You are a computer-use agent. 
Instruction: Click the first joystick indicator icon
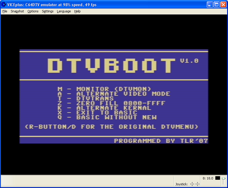(192, 184)
